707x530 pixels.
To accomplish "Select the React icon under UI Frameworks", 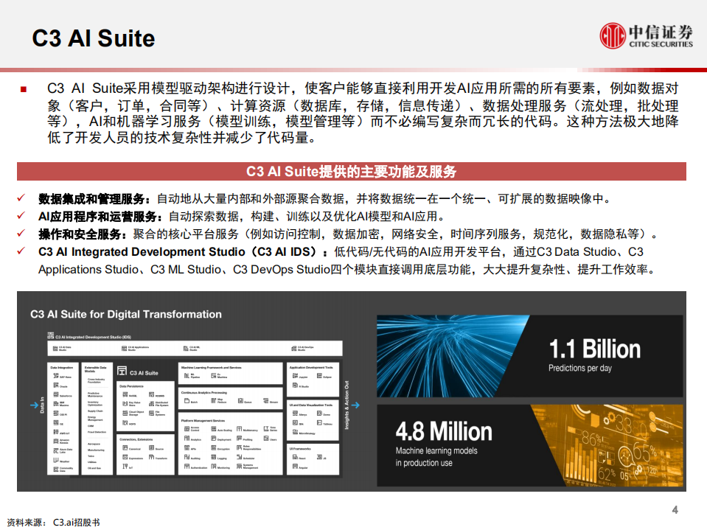I will [295, 457].
